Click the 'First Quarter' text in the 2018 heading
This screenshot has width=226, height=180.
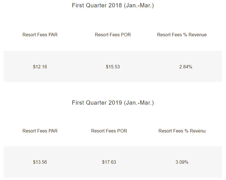point(89,6)
